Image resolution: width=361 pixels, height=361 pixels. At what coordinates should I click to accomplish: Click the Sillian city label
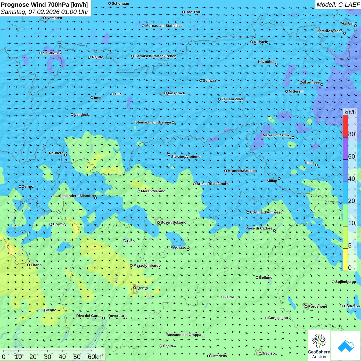[272, 181]
